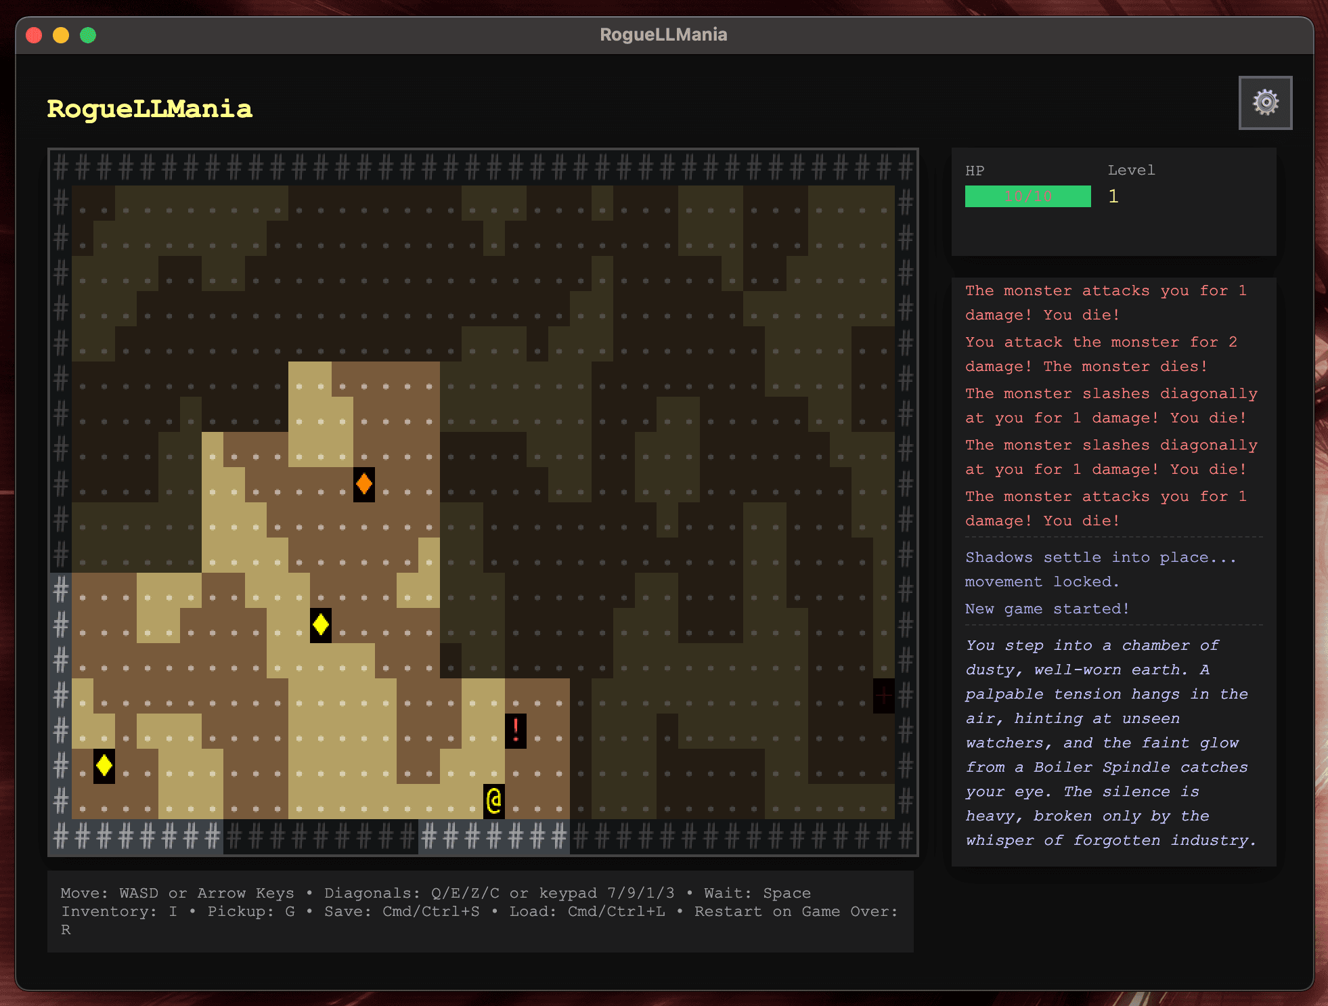1328x1006 pixels.
Task: Open the settings gear icon
Action: tap(1264, 103)
